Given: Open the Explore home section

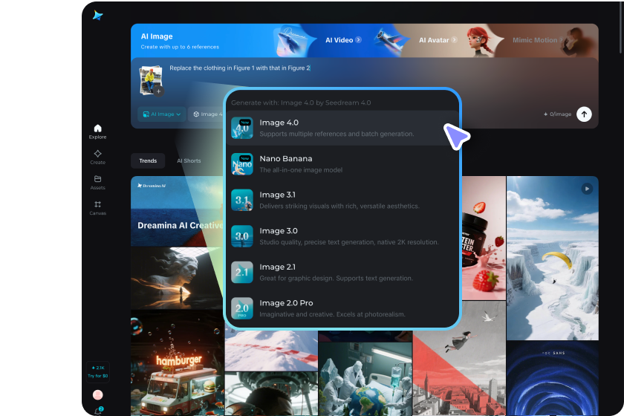Looking at the screenshot, I should [x=97, y=131].
